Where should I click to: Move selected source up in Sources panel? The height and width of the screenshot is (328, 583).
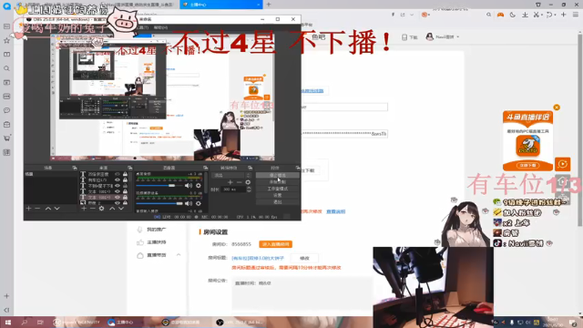point(112,209)
